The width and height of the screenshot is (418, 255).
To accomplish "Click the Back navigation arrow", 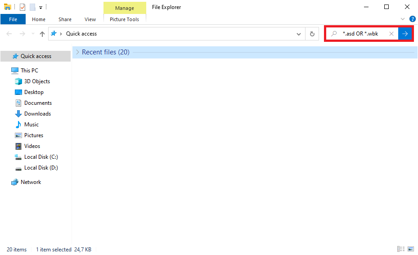I will pyautogui.click(x=9, y=34).
